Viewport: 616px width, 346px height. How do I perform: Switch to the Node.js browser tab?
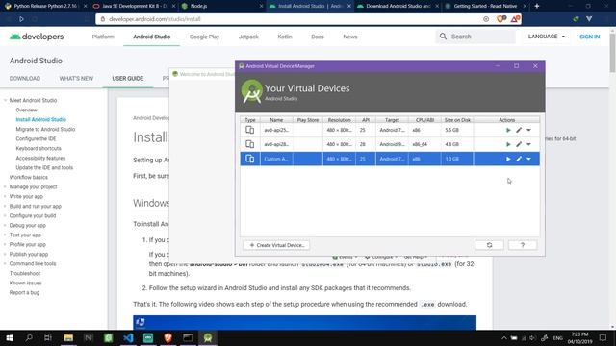click(221, 6)
